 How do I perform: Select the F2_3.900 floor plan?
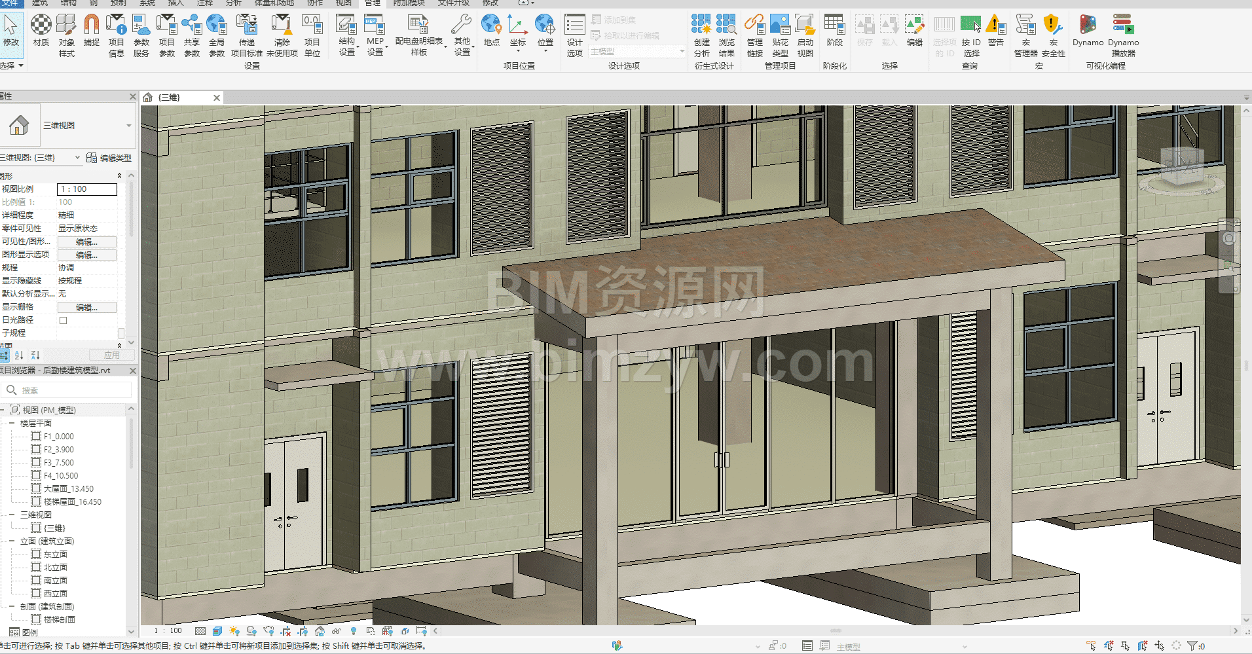(58, 450)
